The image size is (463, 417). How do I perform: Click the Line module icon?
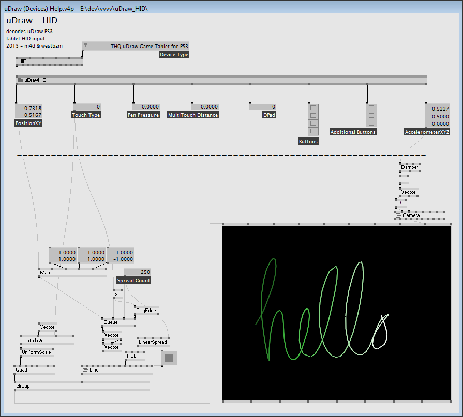[x=85, y=370]
